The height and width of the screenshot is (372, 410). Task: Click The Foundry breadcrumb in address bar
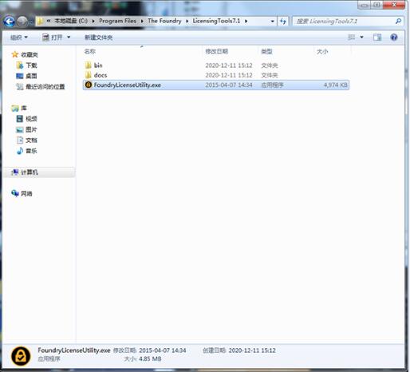coord(164,21)
